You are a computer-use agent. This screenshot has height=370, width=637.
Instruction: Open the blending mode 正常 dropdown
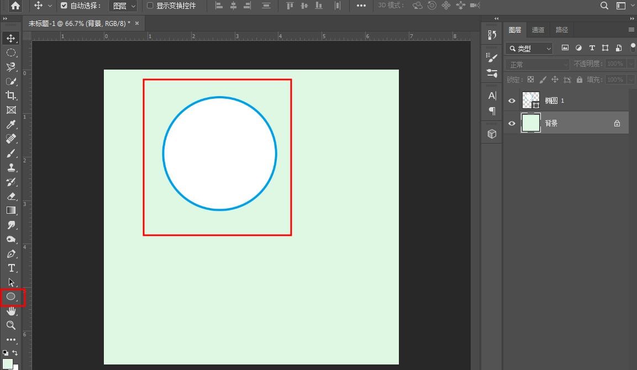[x=536, y=63]
